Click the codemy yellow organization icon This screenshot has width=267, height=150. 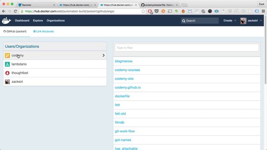point(8,55)
